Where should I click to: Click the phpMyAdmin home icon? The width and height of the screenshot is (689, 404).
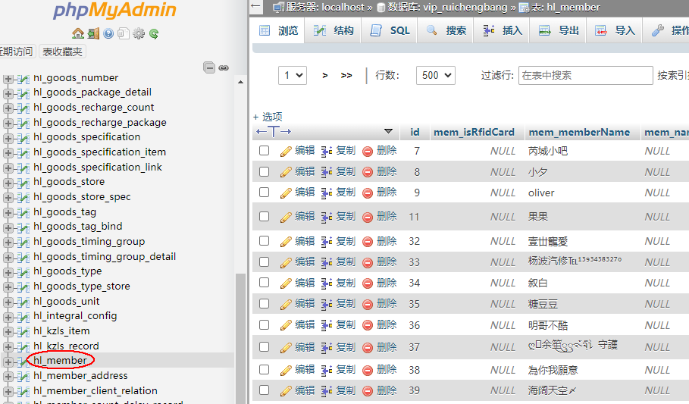tap(77, 33)
